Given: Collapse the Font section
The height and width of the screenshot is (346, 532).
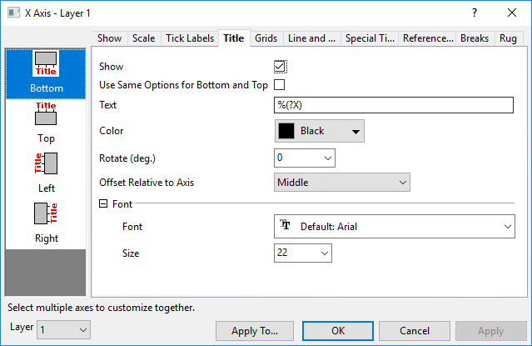Looking at the screenshot, I should pos(103,203).
